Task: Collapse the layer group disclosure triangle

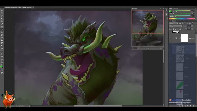Action: click(172, 44)
